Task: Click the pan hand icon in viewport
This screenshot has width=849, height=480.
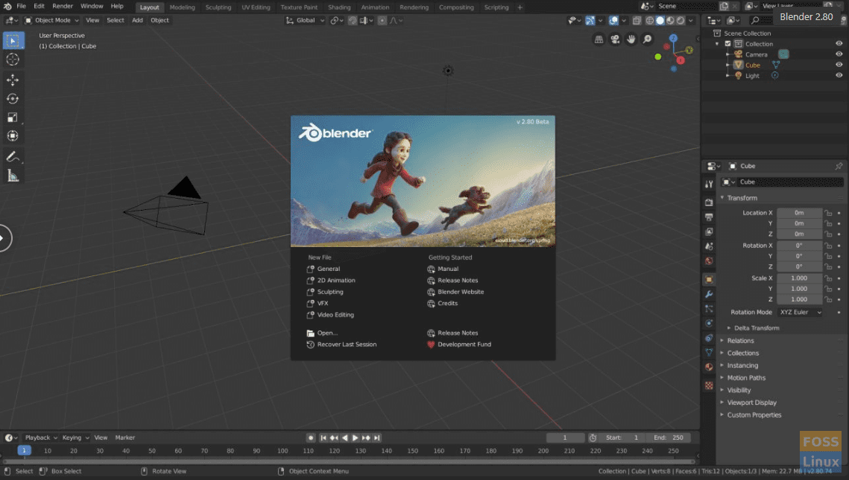Action: click(631, 39)
